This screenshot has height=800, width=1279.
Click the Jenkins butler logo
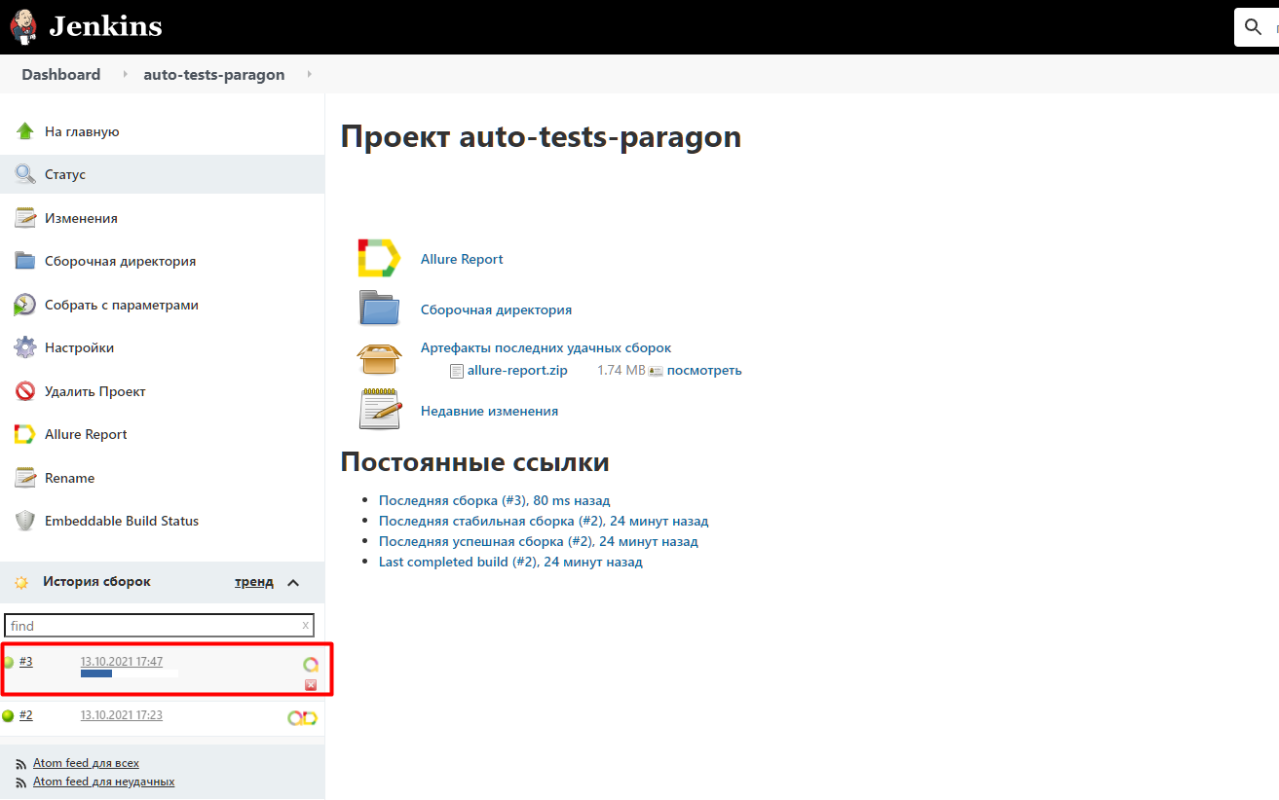[23, 26]
